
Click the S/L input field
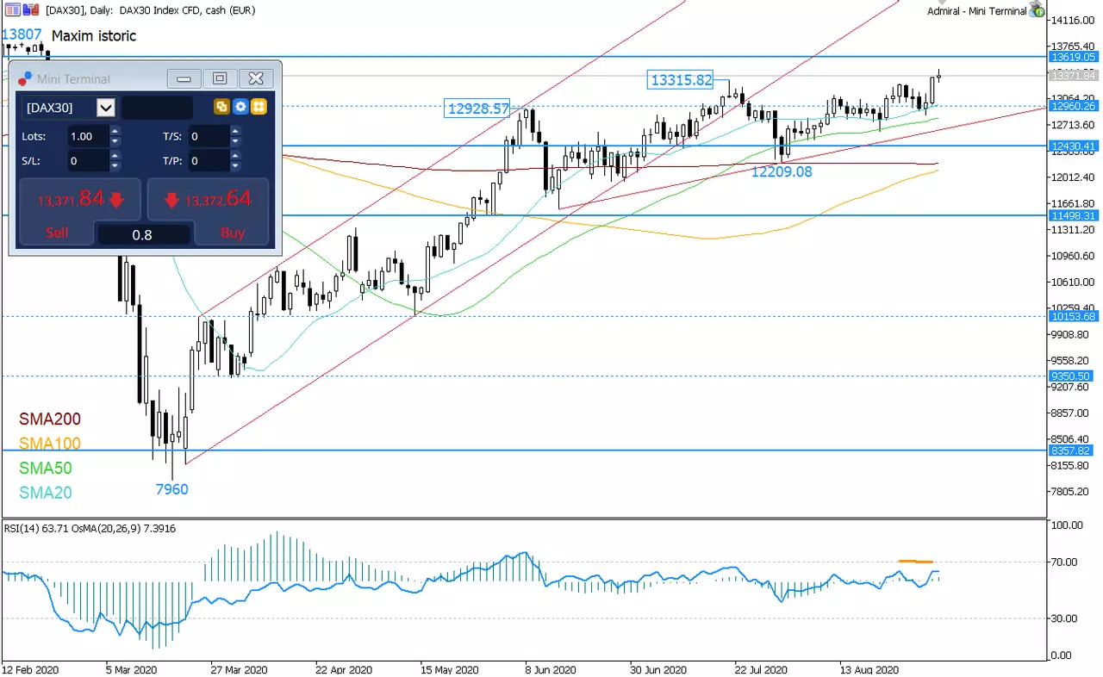tap(87, 161)
